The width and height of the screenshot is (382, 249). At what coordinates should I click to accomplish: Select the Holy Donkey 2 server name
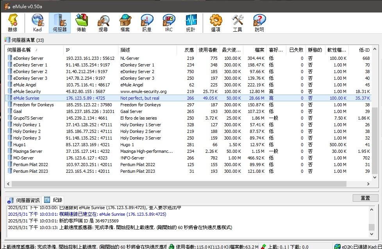coord(27,131)
